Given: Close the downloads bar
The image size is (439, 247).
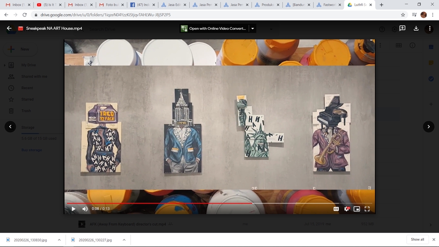Looking at the screenshot, I should (434, 239).
